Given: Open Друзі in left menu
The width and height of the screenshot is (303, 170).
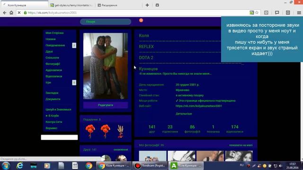Looking at the screenshot, I should 49,51.
